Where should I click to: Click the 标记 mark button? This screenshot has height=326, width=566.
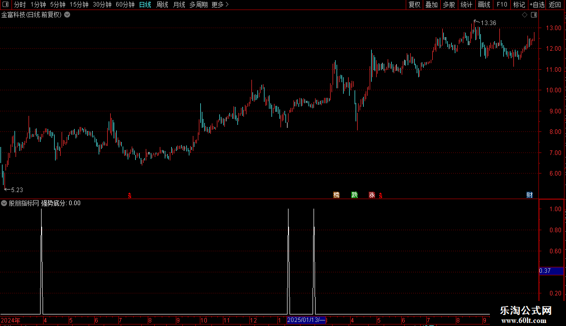pyautogui.click(x=519, y=5)
